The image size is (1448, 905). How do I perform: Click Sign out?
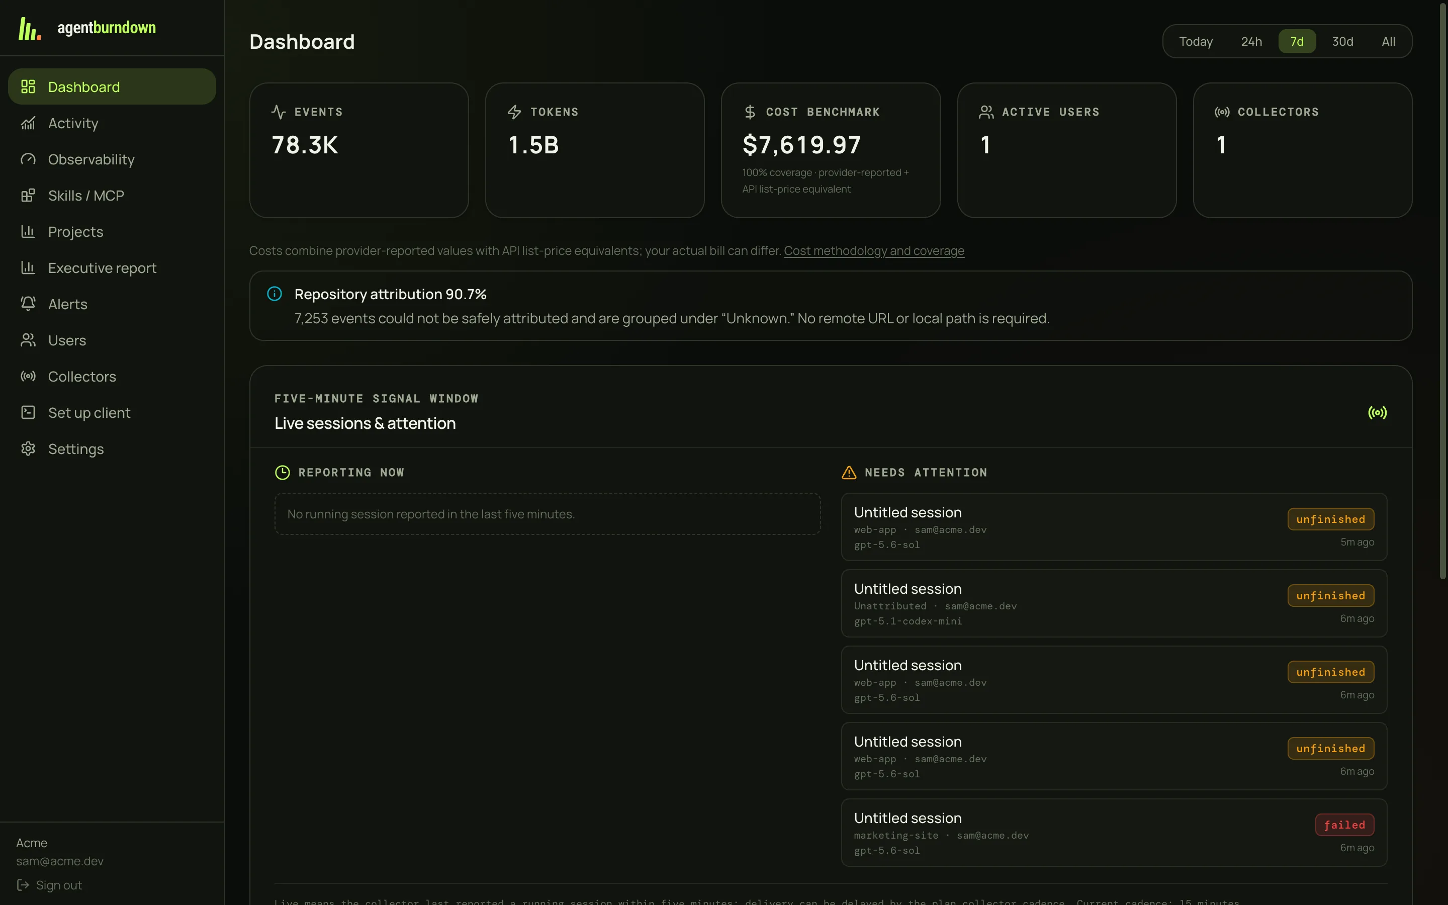pyautogui.click(x=49, y=885)
